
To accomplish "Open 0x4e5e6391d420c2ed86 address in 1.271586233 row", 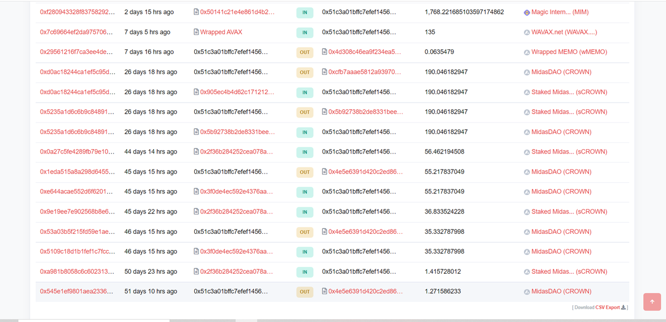I will 366,292.
